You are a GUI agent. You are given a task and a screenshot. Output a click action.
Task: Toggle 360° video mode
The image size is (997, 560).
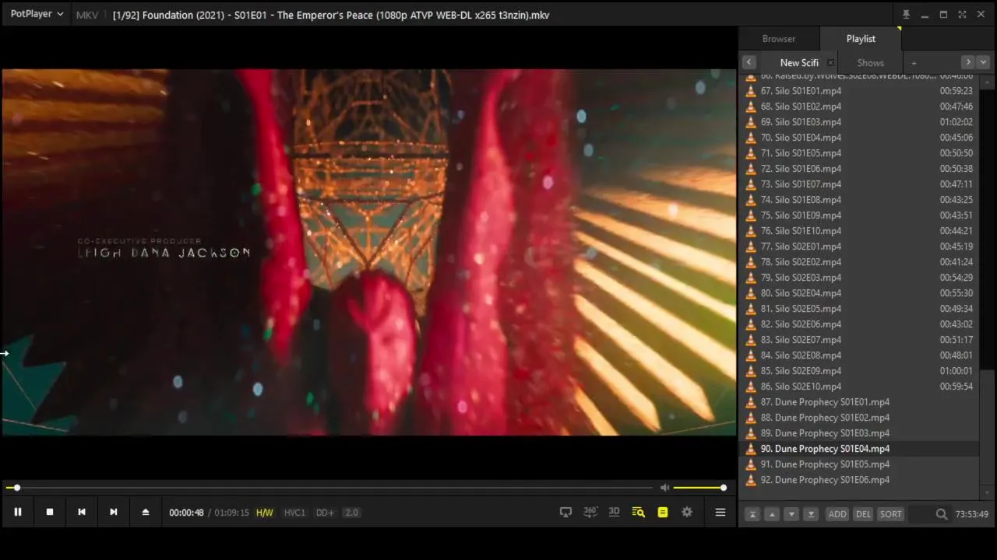coord(590,512)
